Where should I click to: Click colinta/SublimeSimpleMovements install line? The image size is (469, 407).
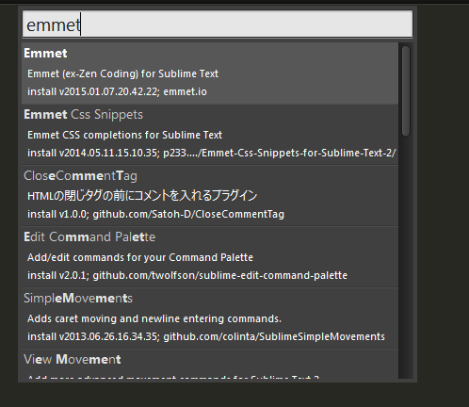click(206, 336)
